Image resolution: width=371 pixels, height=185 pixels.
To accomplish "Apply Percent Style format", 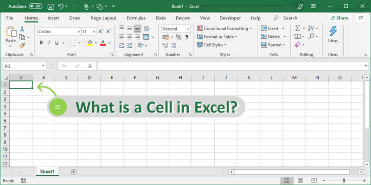I will pos(179,37).
